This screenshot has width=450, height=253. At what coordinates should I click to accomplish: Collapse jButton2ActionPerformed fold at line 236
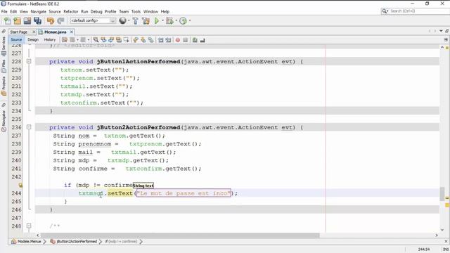(x=29, y=126)
